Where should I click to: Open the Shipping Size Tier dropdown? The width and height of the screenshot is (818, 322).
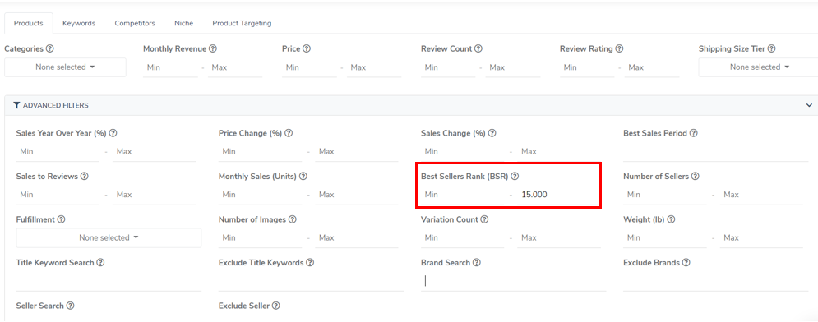tap(758, 67)
